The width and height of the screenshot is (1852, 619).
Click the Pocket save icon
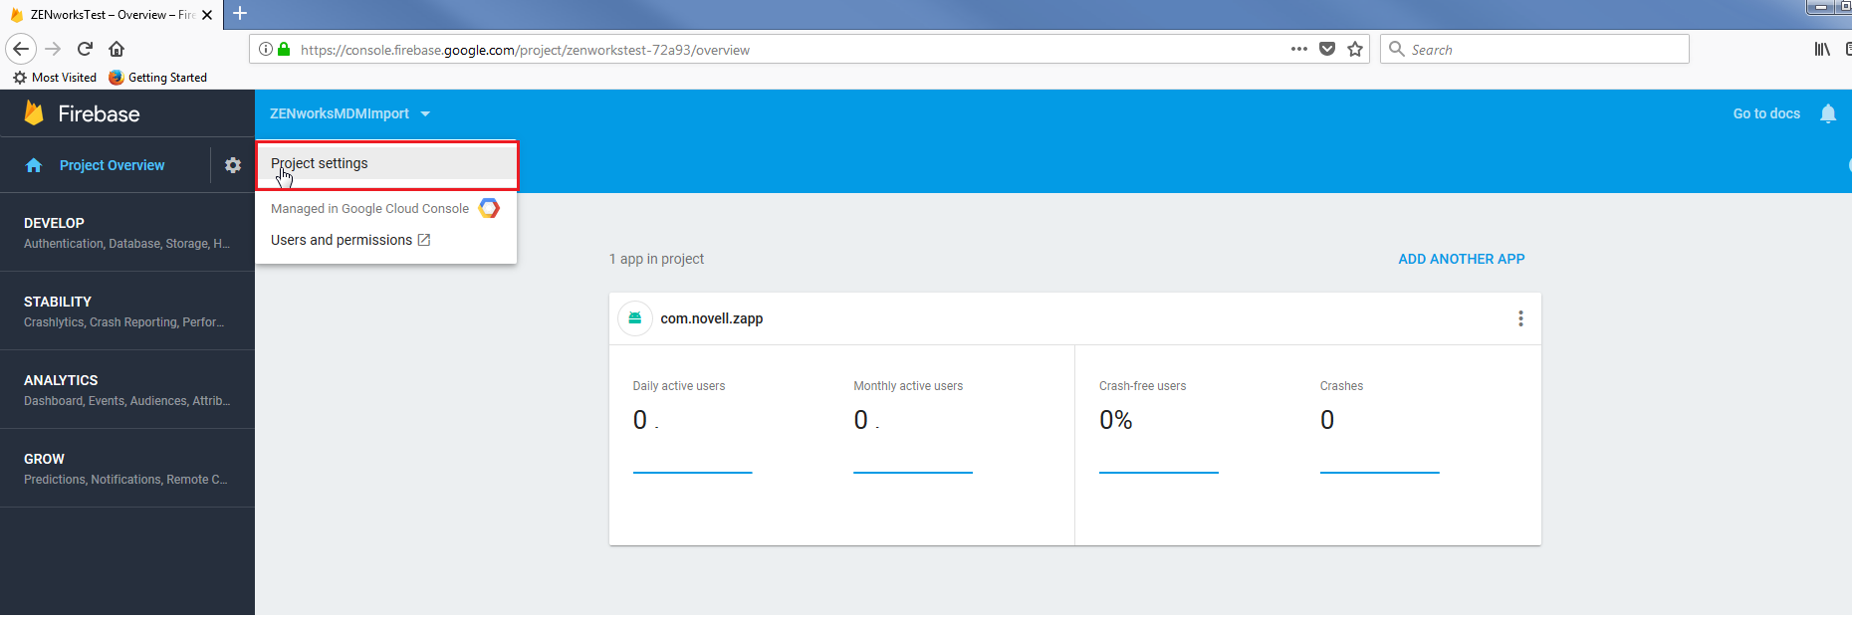tap(1327, 49)
